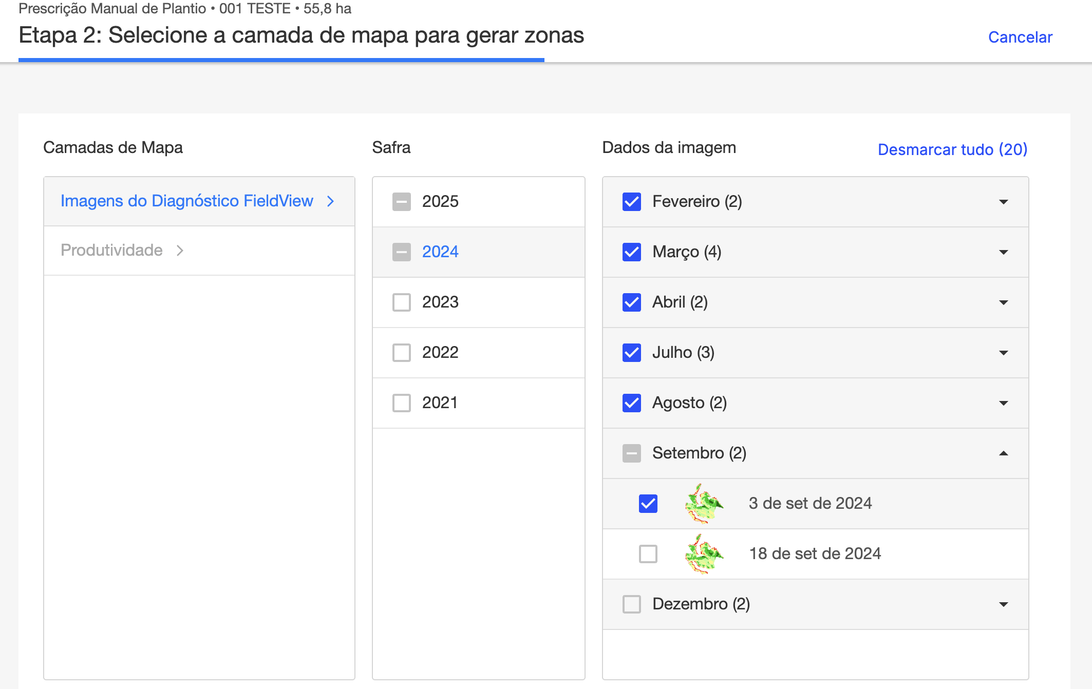Expand the Março (4) image list
1092x689 pixels.
pos(1003,252)
